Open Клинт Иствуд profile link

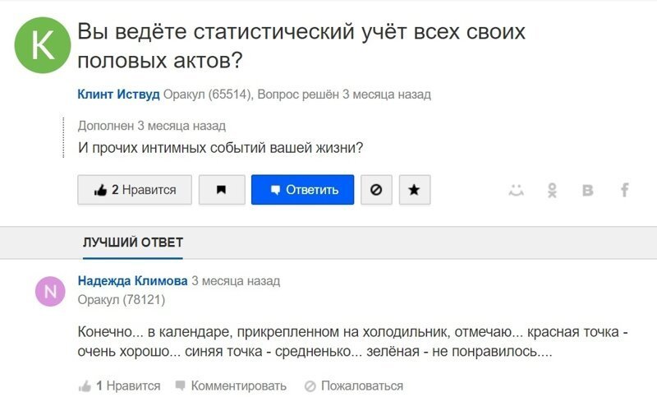pyautogui.click(x=118, y=95)
